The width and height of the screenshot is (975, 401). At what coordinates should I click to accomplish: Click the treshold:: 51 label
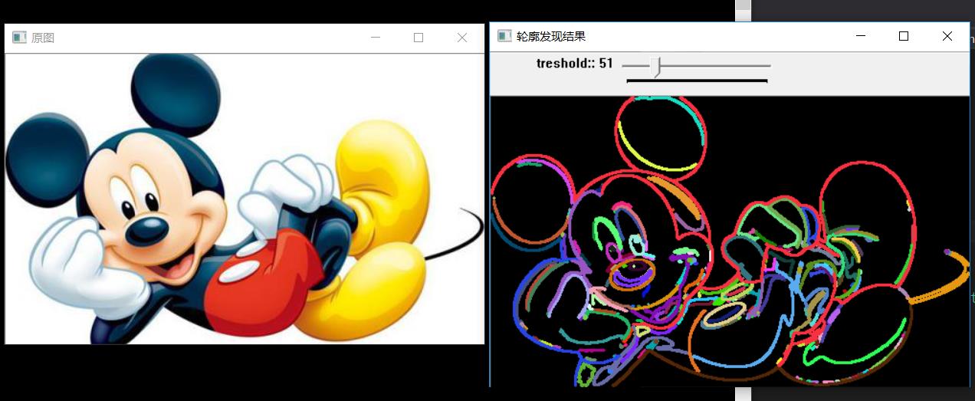tap(575, 63)
